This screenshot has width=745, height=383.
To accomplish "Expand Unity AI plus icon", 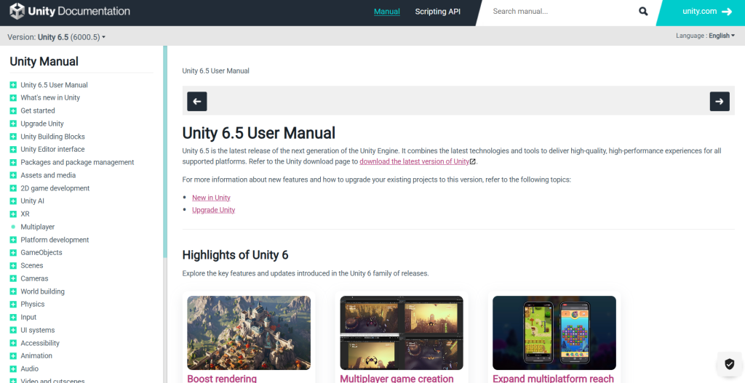I will tap(13, 201).
